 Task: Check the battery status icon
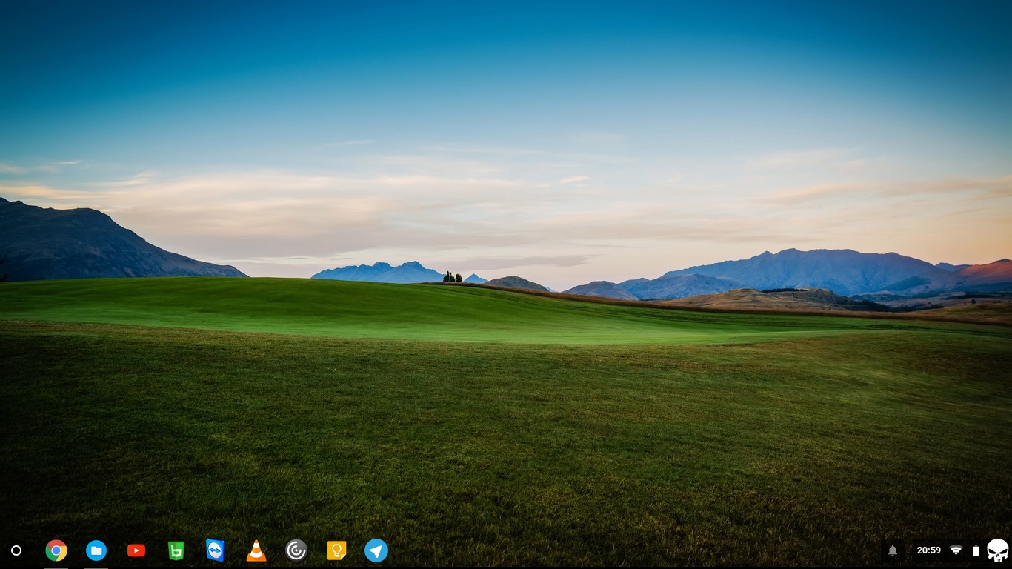click(976, 550)
